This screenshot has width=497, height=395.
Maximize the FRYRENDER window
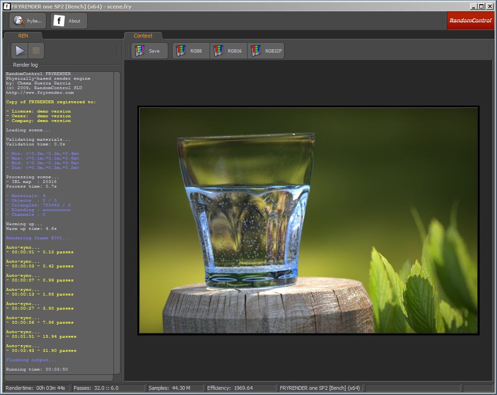(x=482, y=7)
